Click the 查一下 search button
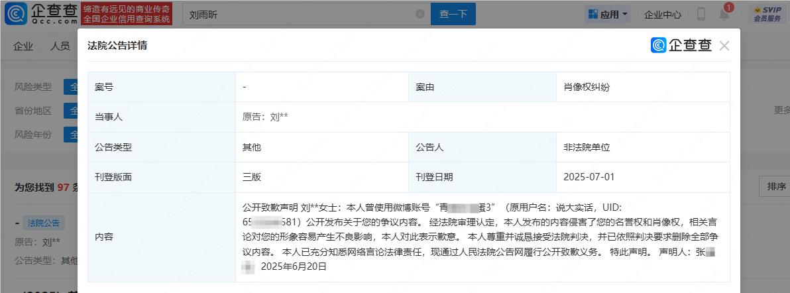Image resolution: width=790 pixels, height=293 pixels. click(x=453, y=14)
